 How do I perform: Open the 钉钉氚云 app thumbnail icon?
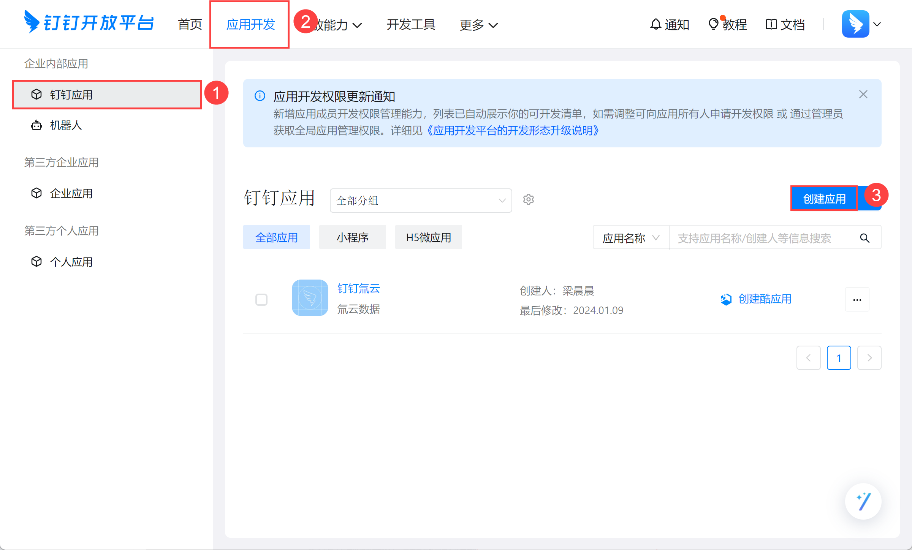pyautogui.click(x=310, y=298)
